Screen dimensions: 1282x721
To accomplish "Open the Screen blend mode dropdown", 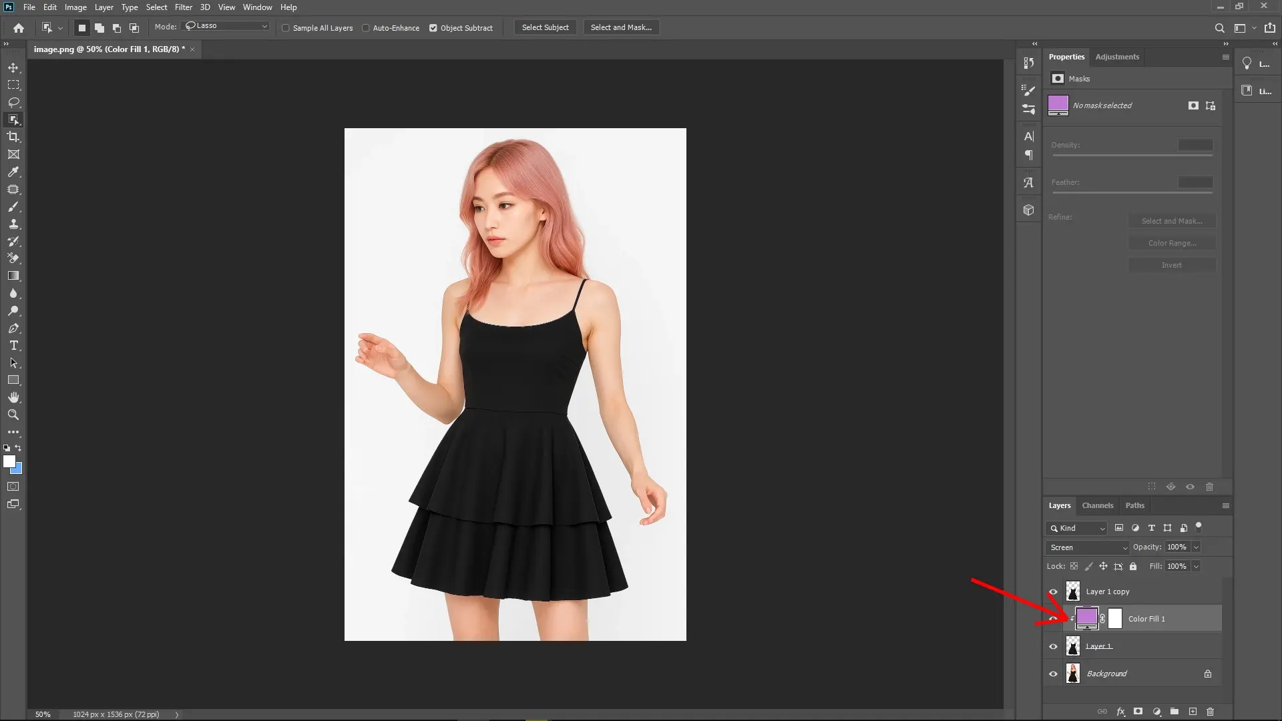I will point(1086,547).
